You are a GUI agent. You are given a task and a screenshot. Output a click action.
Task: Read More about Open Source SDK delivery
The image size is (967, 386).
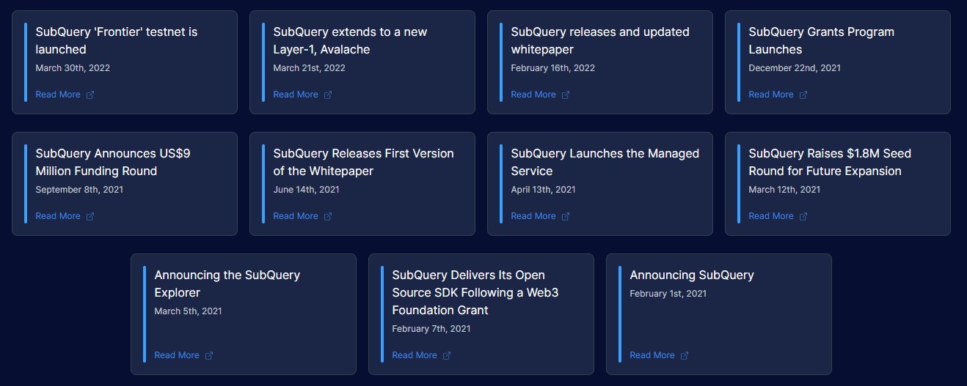coord(415,355)
